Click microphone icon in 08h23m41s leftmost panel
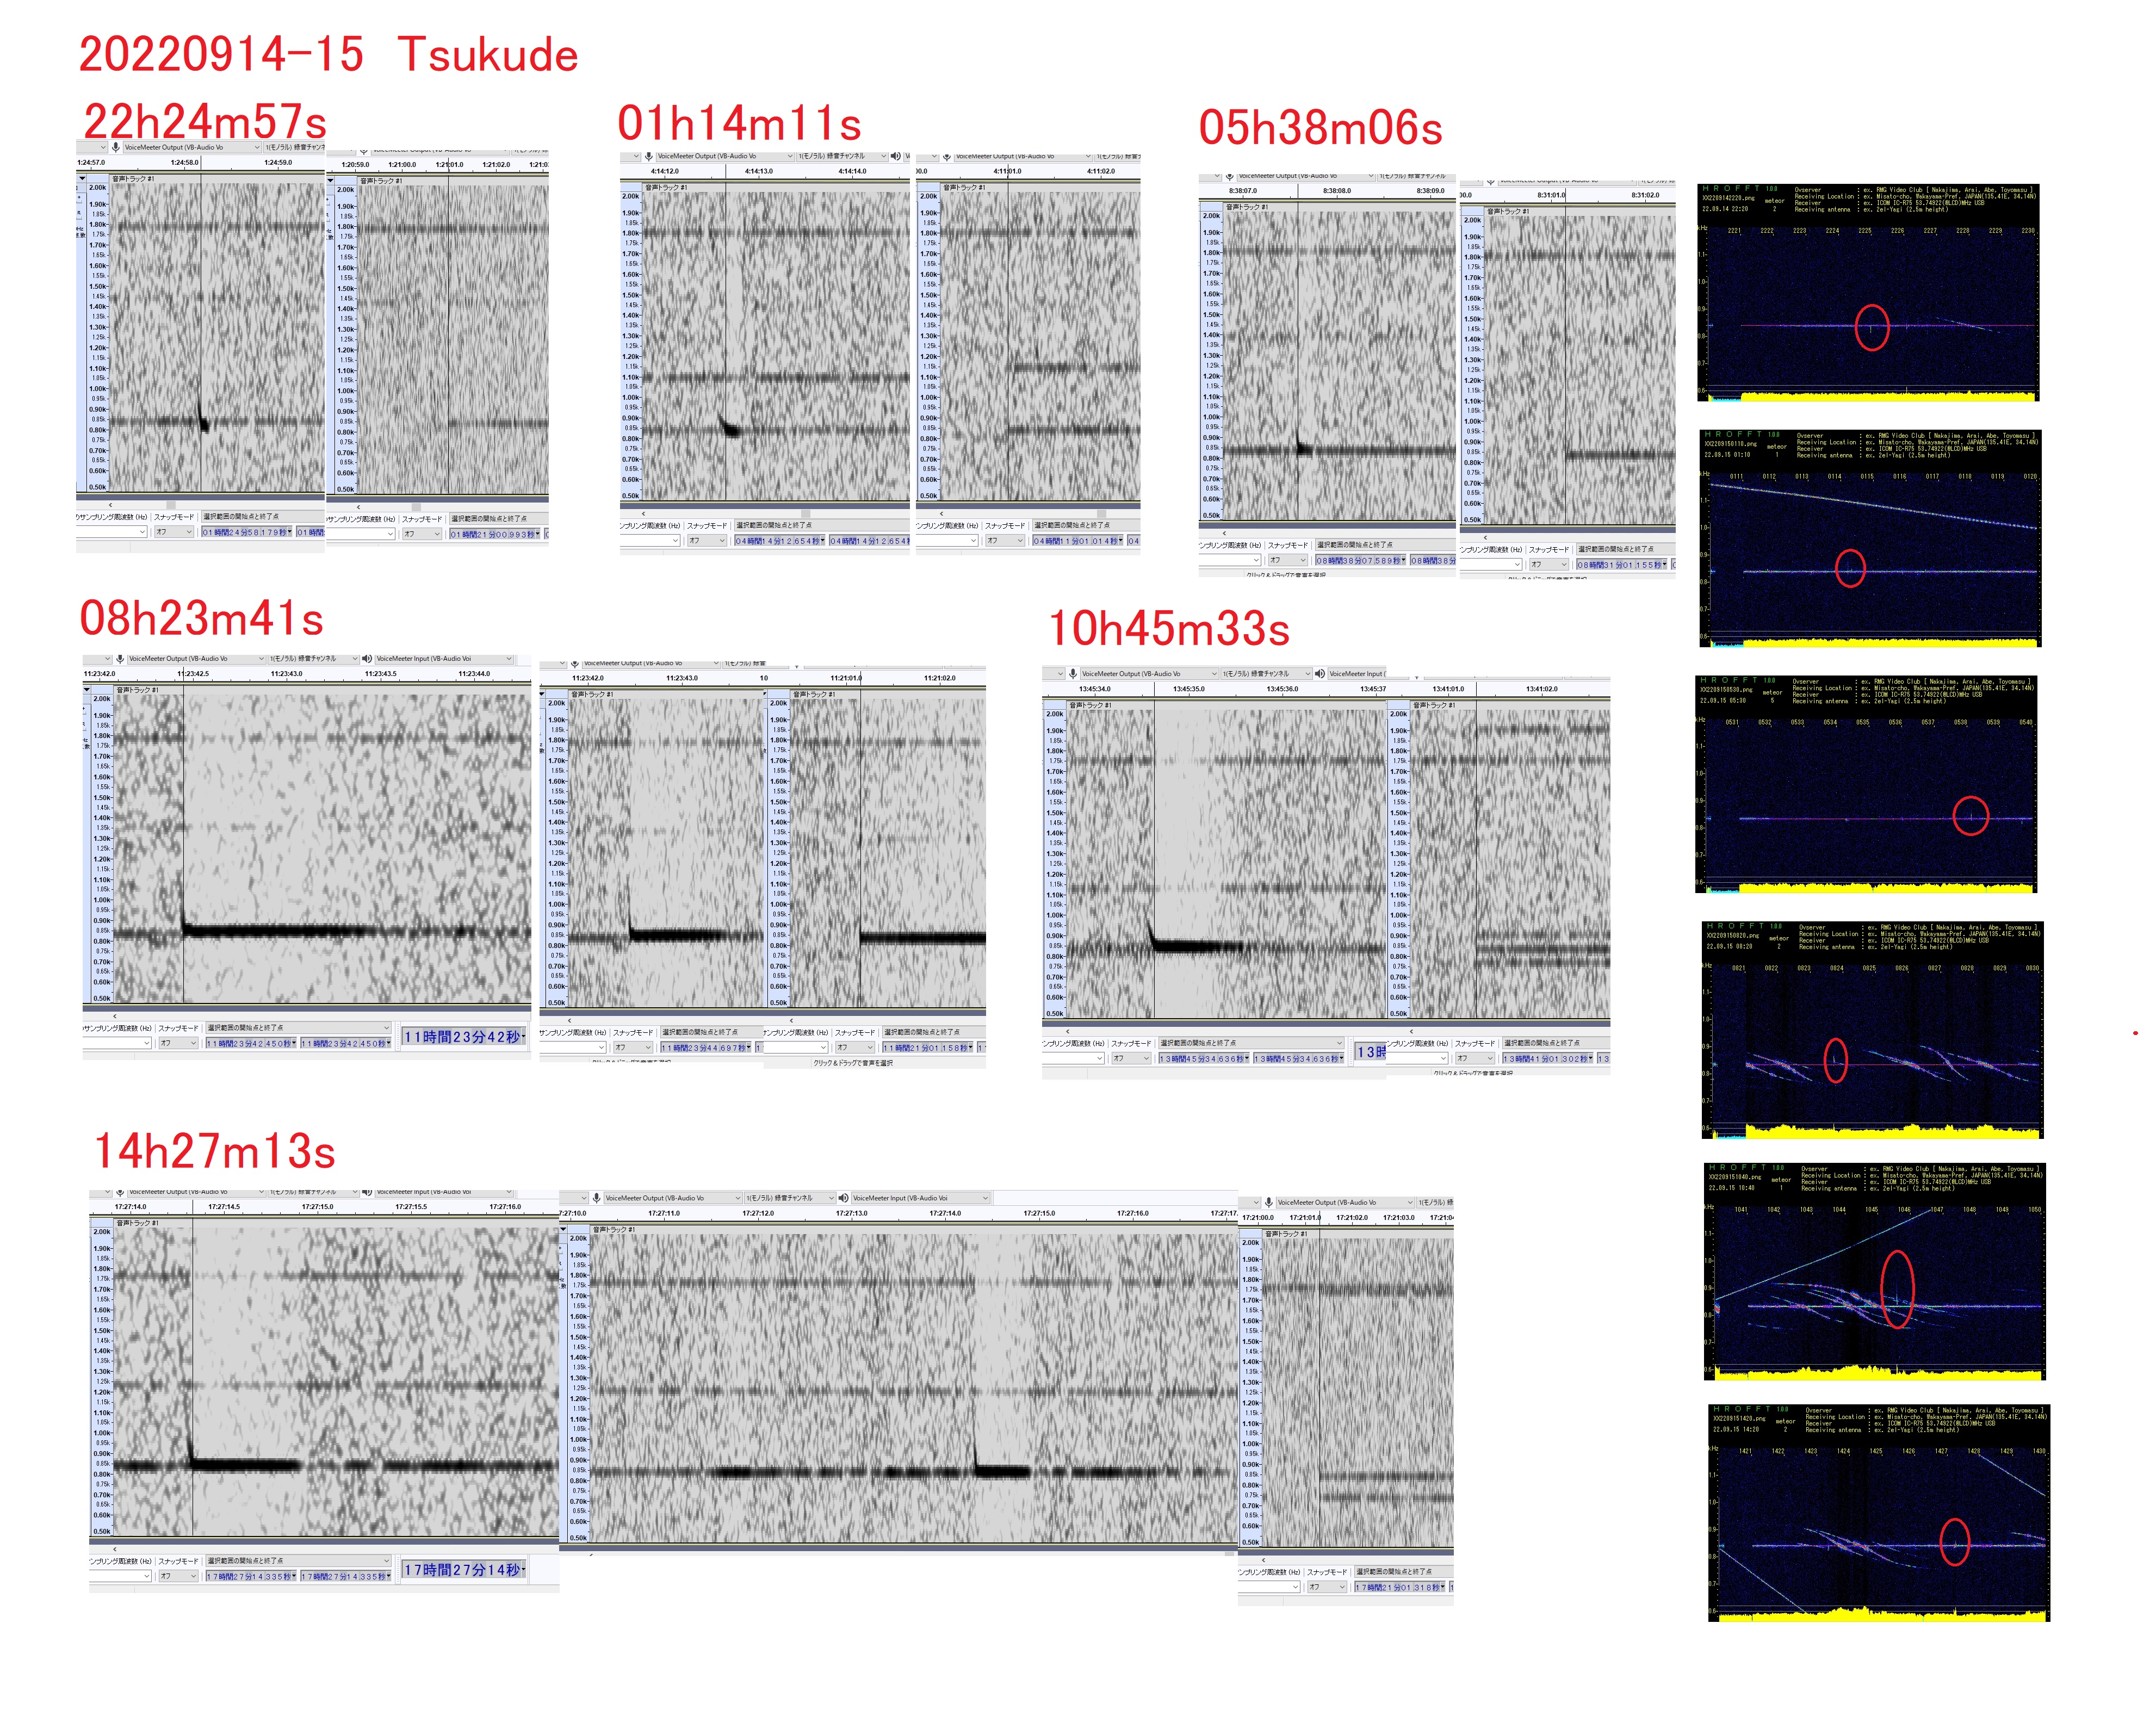This screenshot has width=2156, height=1710. click(x=120, y=659)
